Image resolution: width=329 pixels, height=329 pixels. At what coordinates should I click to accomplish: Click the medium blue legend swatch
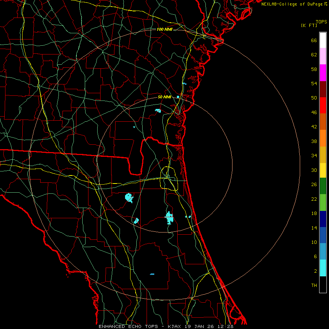pyautogui.click(x=323, y=235)
